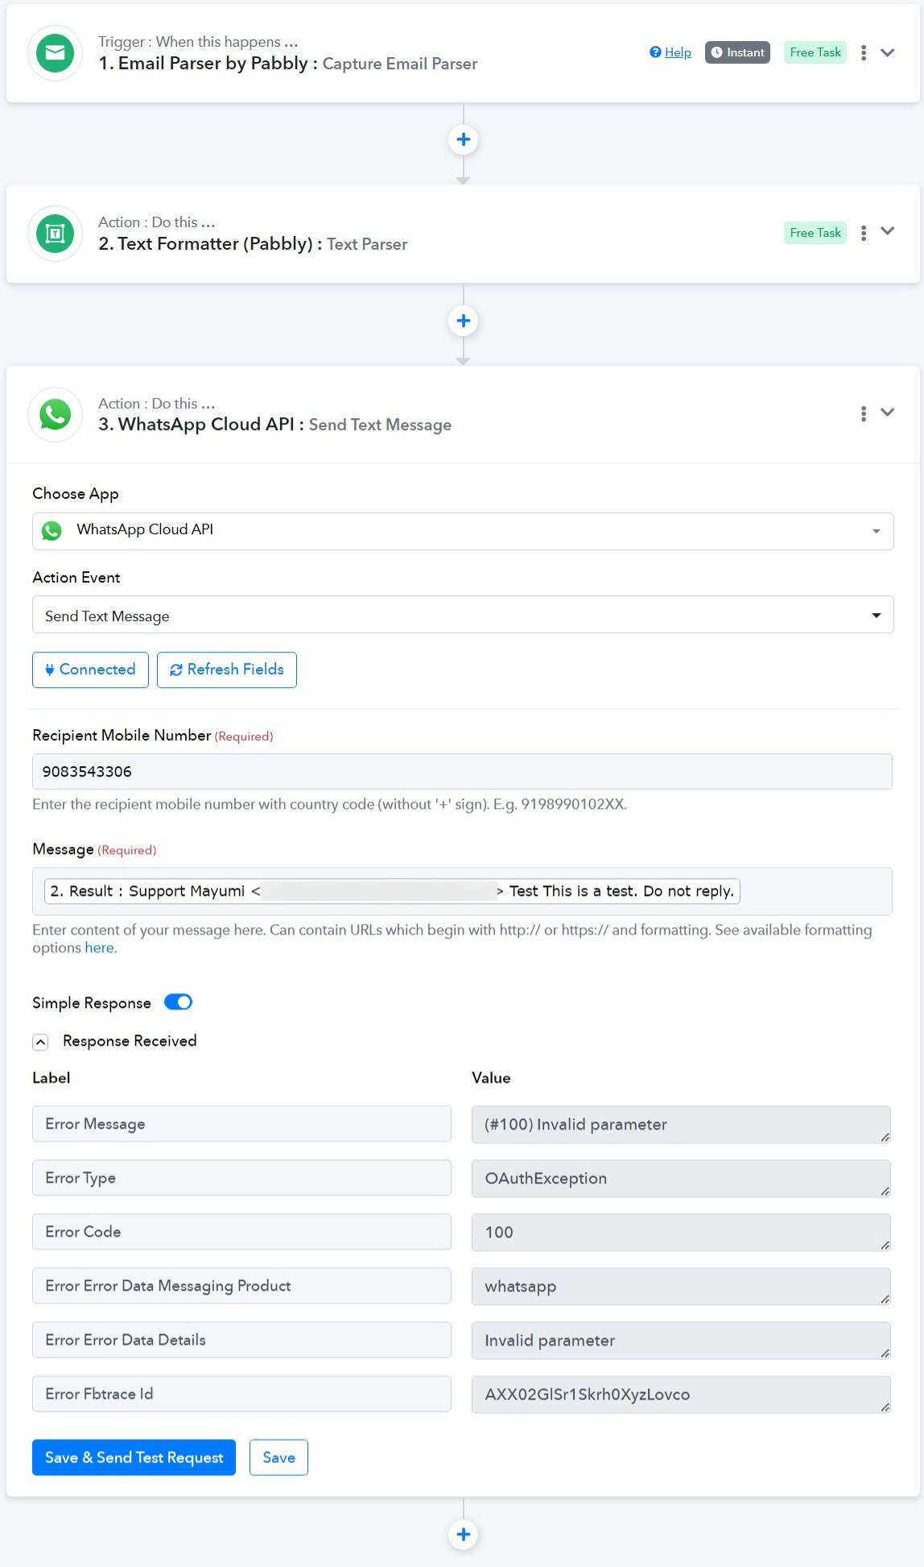Image resolution: width=924 pixels, height=1567 pixels.
Task: Open the three-dot menu of Email Parser step
Action: tap(864, 52)
